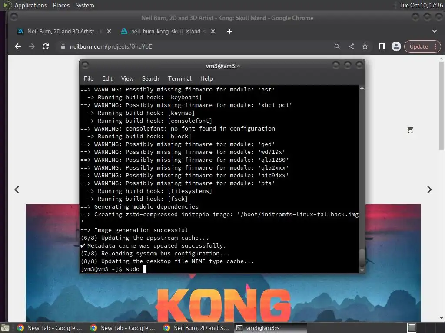Open Chrome page zoom search icon
This screenshot has height=333, width=445.
click(337, 46)
